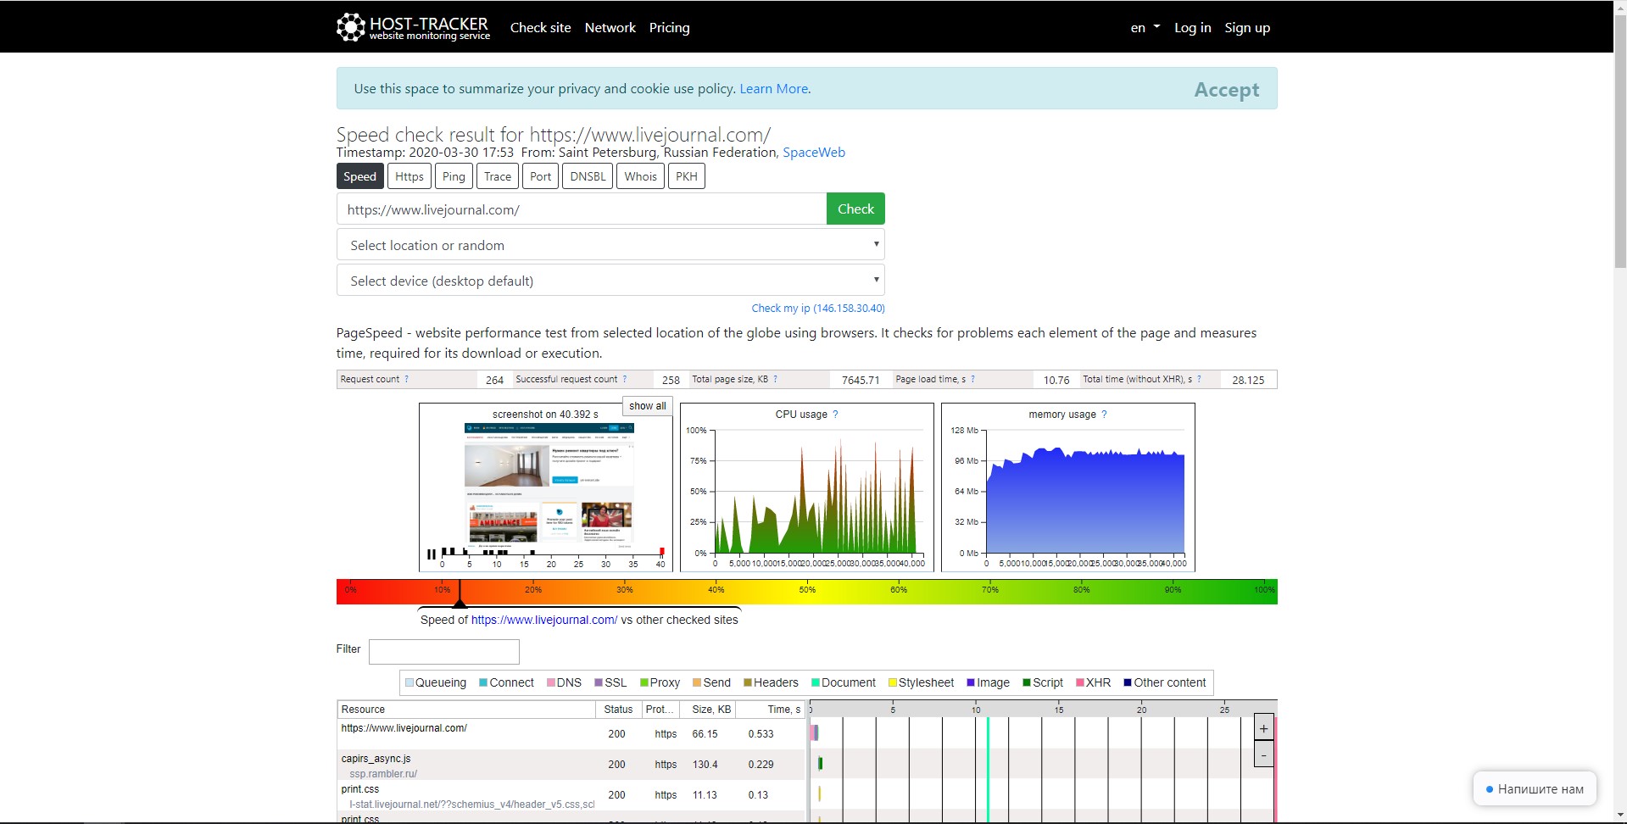This screenshot has height=824, width=1627.
Task: Toggle the Connect legend entry
Action: 506,682
